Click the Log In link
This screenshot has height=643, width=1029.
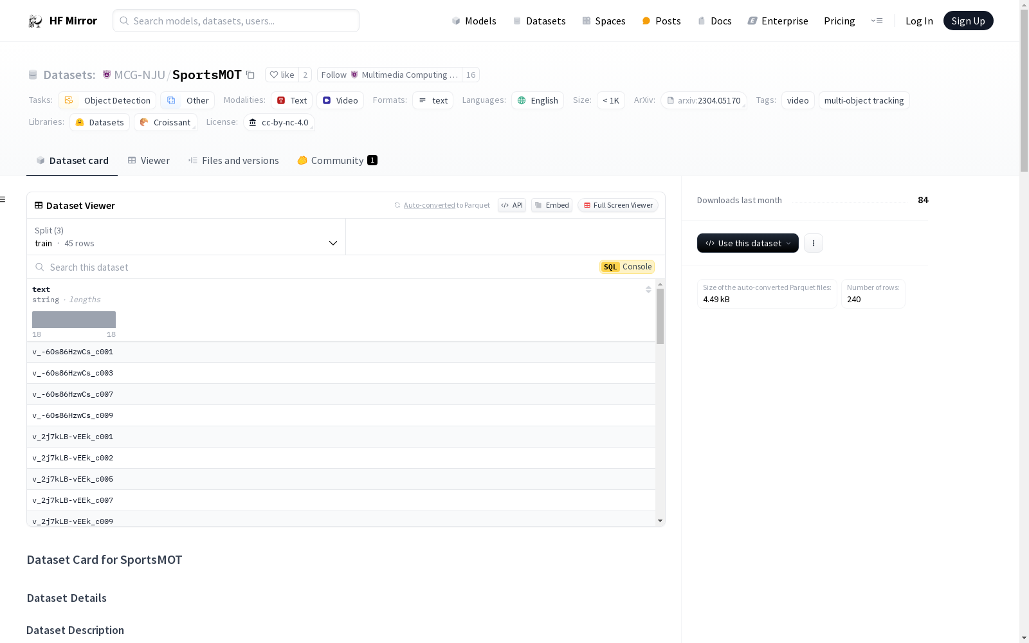coord(919,21)
